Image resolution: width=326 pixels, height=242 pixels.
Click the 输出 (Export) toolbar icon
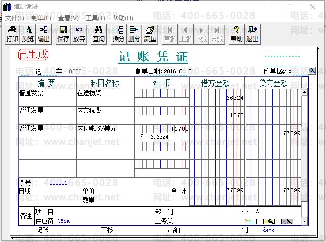[x=44, y=34]
